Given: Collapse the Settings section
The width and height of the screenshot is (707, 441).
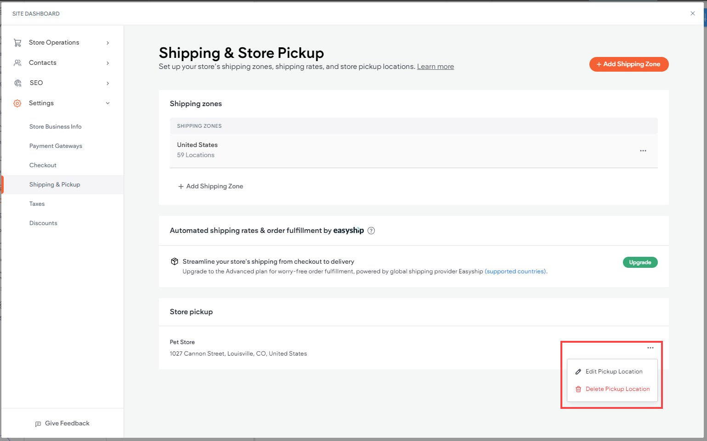Looking at the screenshot, I should pos(107,103).
